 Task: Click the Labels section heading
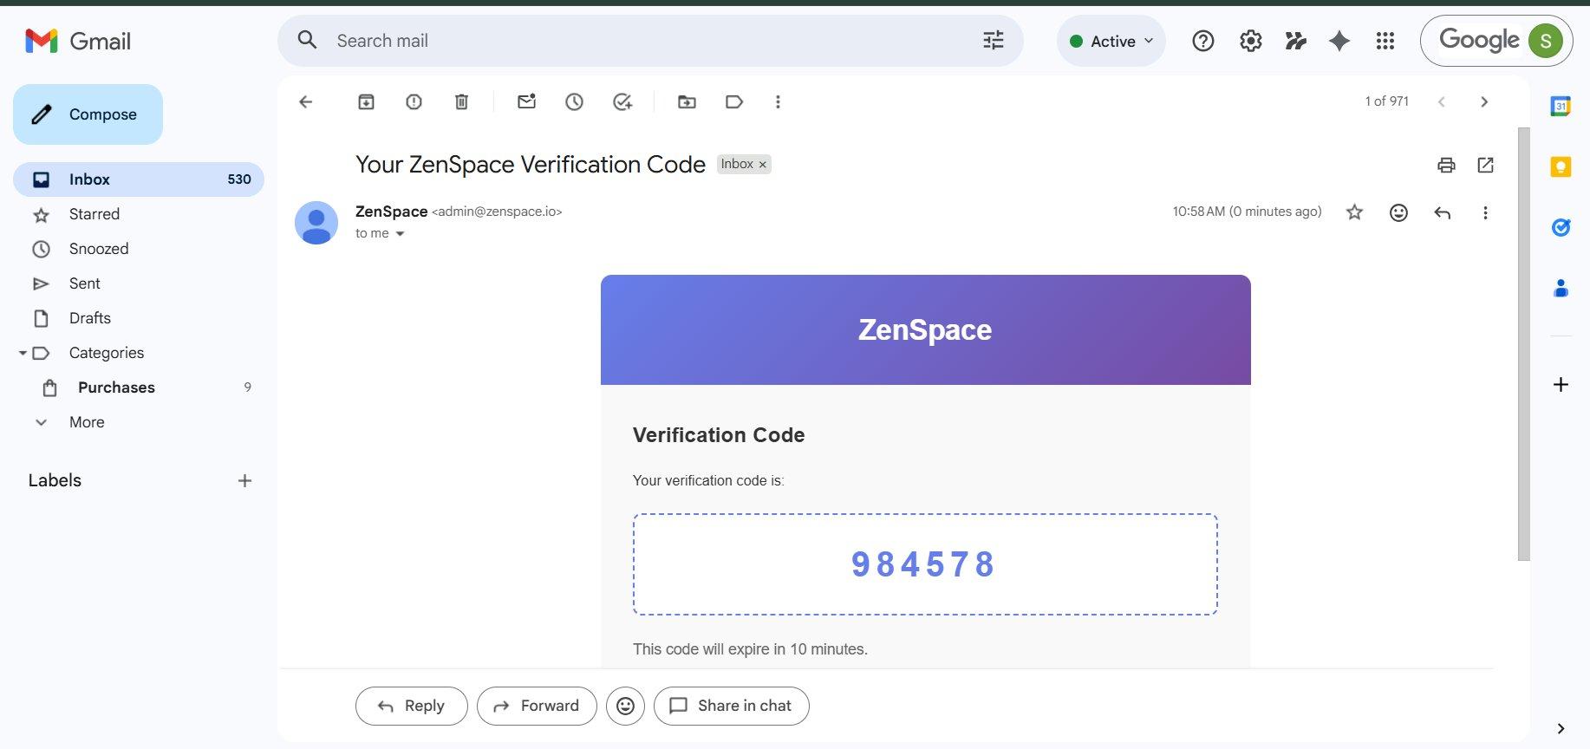pos(55,480)
